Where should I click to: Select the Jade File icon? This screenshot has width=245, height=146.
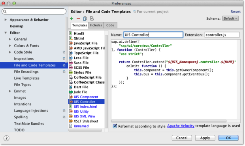pos(71,92)
